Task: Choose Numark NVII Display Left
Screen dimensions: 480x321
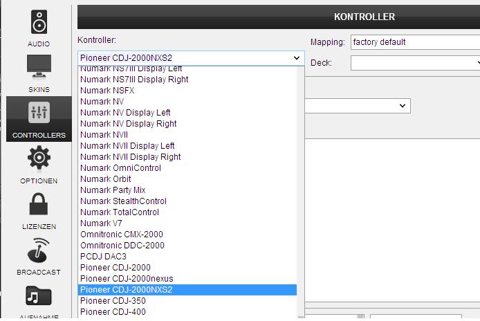Action: [x=187, y=145]
